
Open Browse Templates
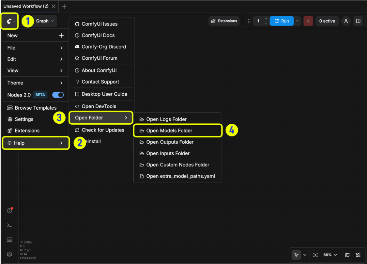coord(35,108)
